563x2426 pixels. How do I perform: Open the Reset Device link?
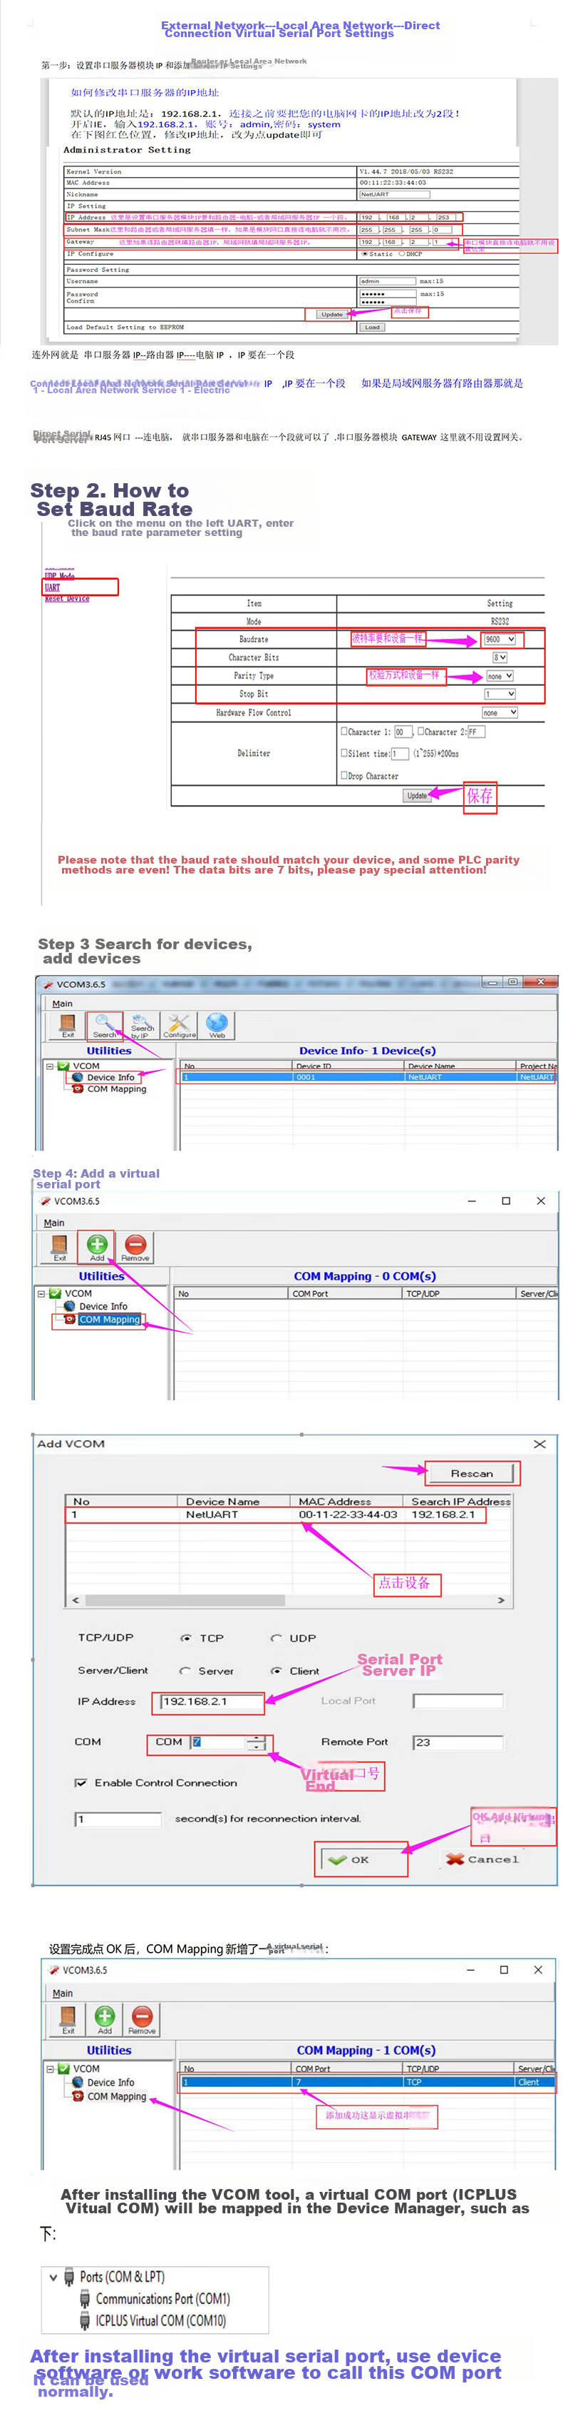pyautogui.click(x=67, y=598)
